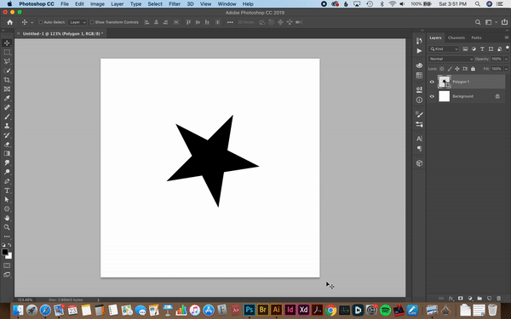
Task: Open the Move tool preset picker arrow
Action: point(32,22)
